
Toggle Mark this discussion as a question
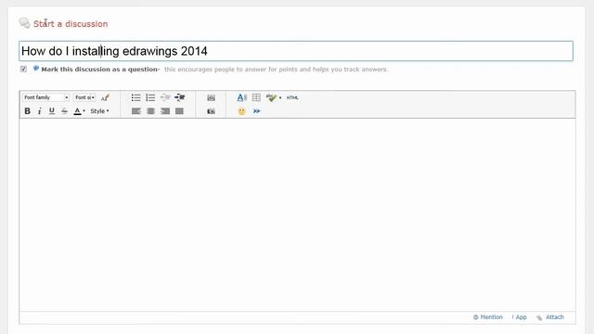click(23, 69)
